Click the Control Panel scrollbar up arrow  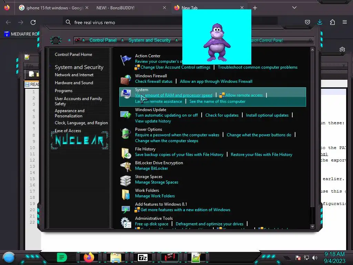(312, 50)
